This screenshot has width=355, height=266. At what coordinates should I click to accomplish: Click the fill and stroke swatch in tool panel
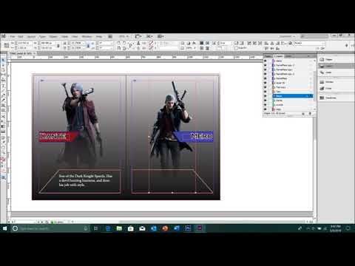pos(3,160)
